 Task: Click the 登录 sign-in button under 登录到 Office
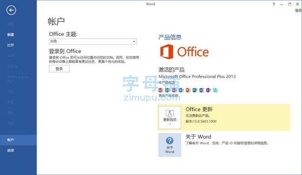pyautogui.click(x=59, y=69)
